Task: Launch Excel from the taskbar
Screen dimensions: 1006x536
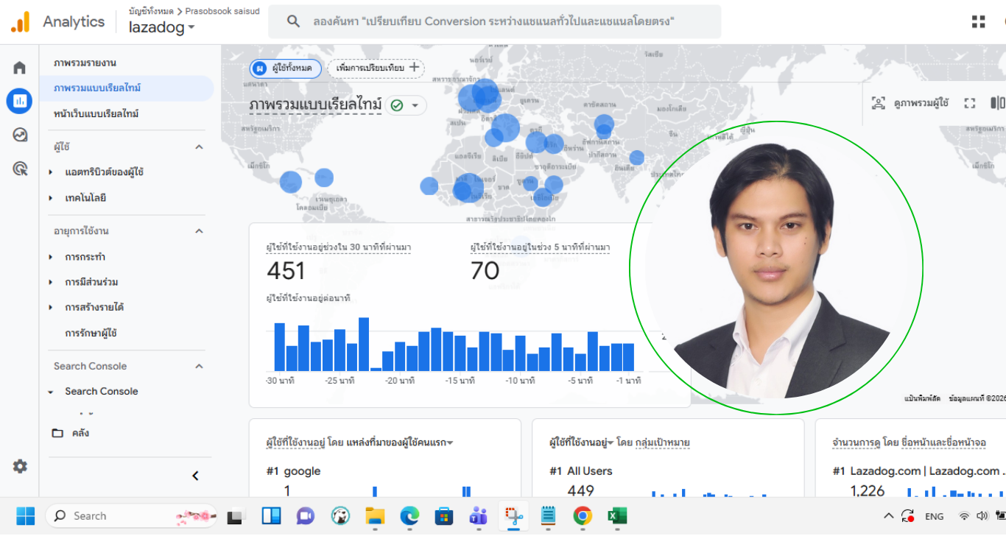Action: [x=616, y=516]
